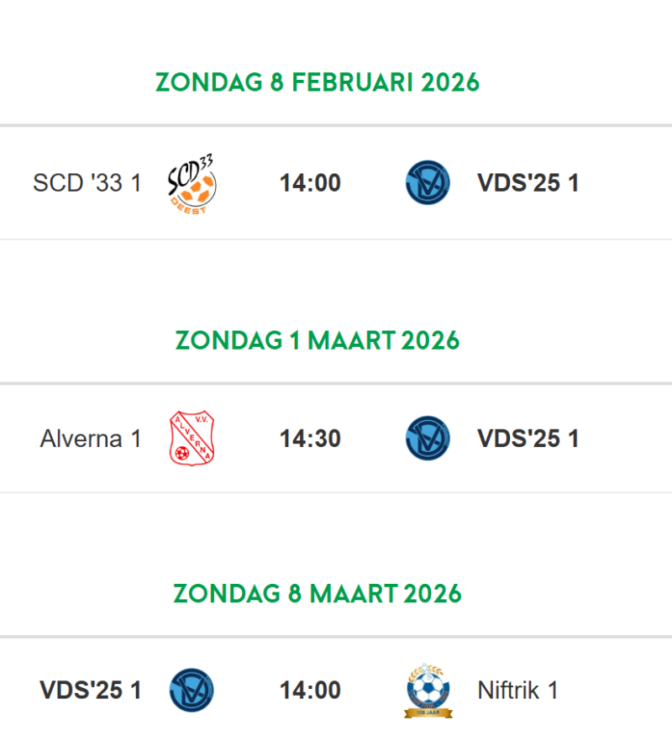Click the Niftrik club crest with football

(428, 687)
